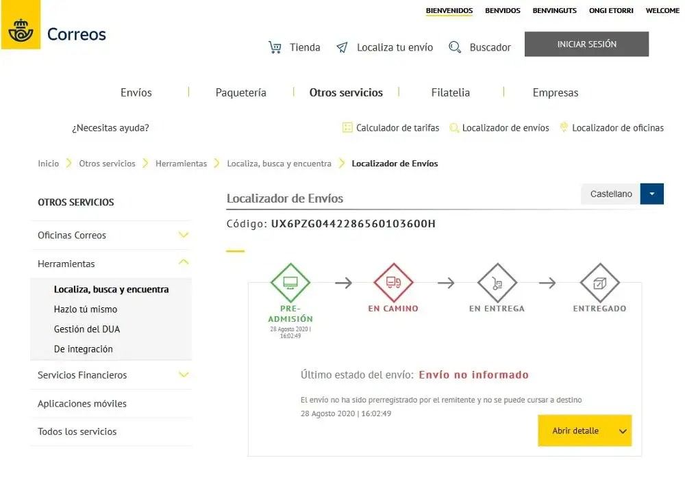685x497 pixels.
Task: Open the Filatelia main menu
Action: [x=451, y=92]
